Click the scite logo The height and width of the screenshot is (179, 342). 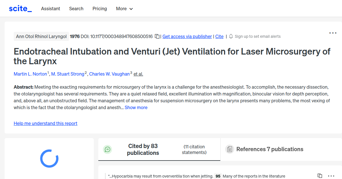[x=20, y=8]
